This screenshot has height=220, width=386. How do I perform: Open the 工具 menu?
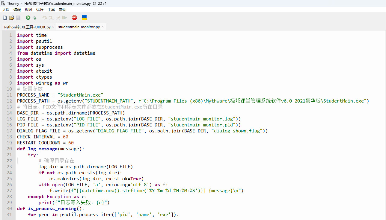51,10
